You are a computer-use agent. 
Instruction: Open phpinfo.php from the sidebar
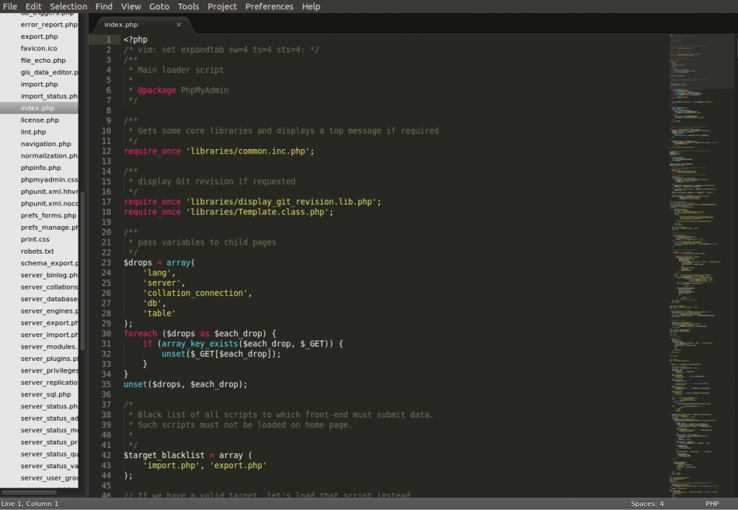(39, 167)
